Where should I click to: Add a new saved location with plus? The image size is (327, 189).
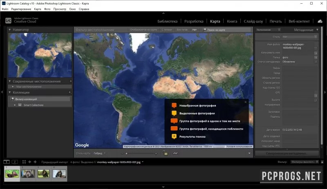71,81
